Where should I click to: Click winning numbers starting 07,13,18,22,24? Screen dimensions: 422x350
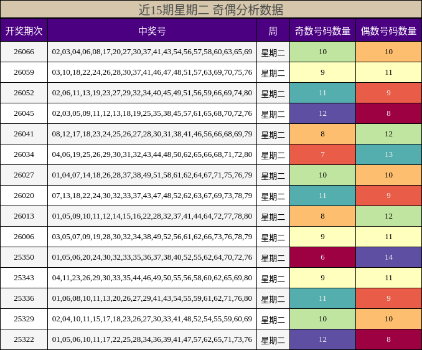[152, 196]
